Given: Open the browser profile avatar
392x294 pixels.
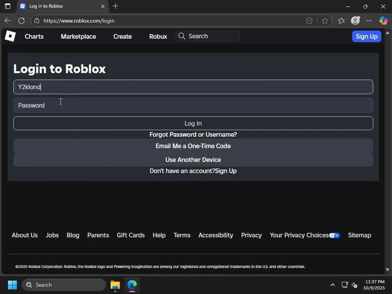Looking at the screenshot, I should 355,21.
